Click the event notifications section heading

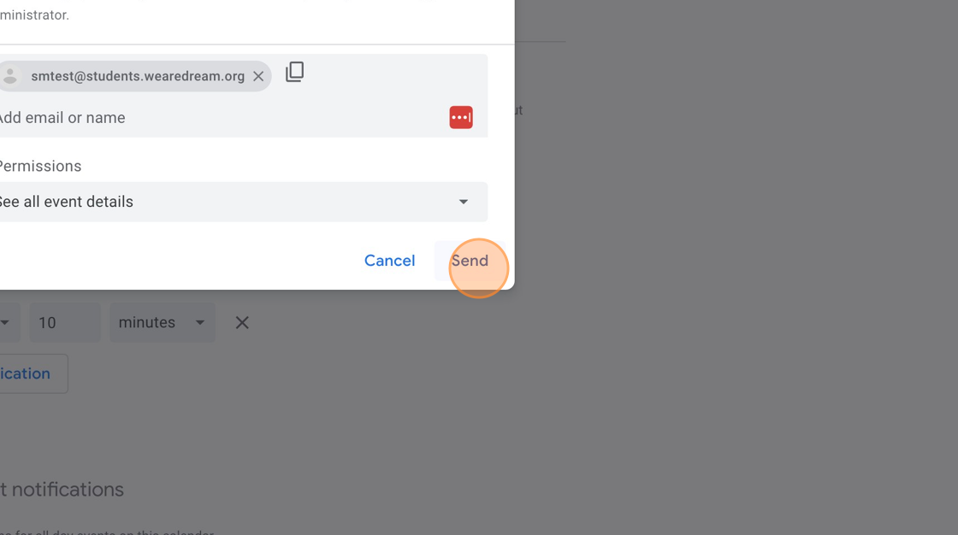(x=62, y=489)
